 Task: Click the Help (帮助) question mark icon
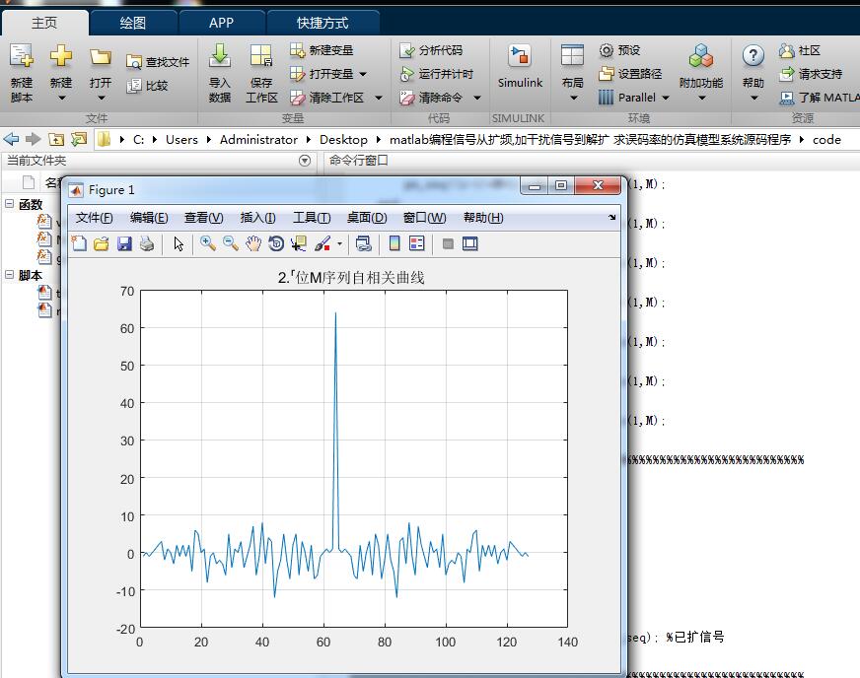(x=753, y=56)
